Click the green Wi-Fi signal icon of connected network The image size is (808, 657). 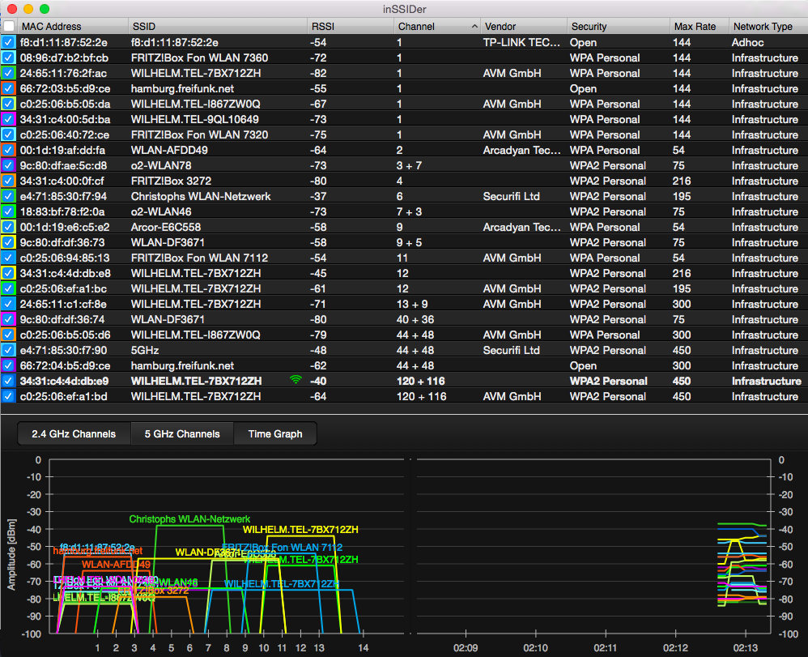[x=295, y=381]
